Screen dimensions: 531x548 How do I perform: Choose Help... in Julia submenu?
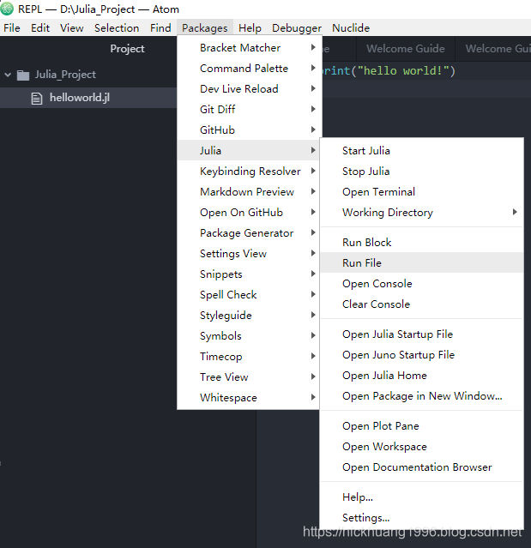click(x=421, y=497)
